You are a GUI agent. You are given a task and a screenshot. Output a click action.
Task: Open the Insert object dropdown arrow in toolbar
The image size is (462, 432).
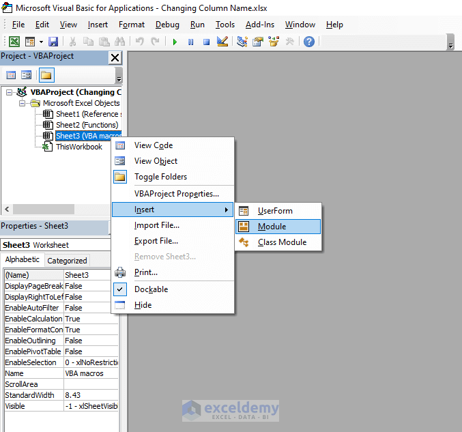[41, 42]
